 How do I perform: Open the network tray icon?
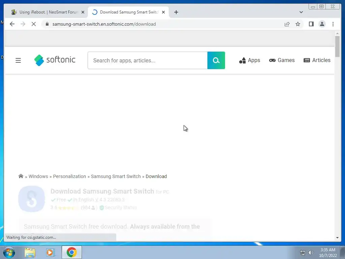pos(303,253)
